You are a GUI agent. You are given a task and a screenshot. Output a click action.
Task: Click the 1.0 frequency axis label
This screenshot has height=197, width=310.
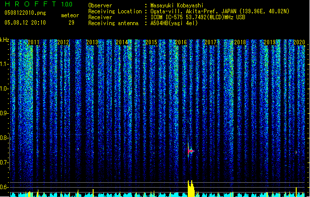(4, 89)
